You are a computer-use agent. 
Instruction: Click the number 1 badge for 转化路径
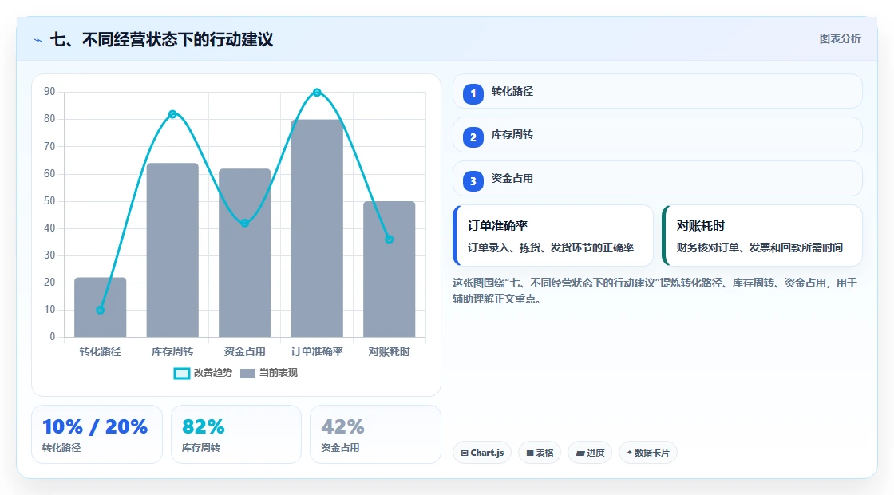click(473, 93)
